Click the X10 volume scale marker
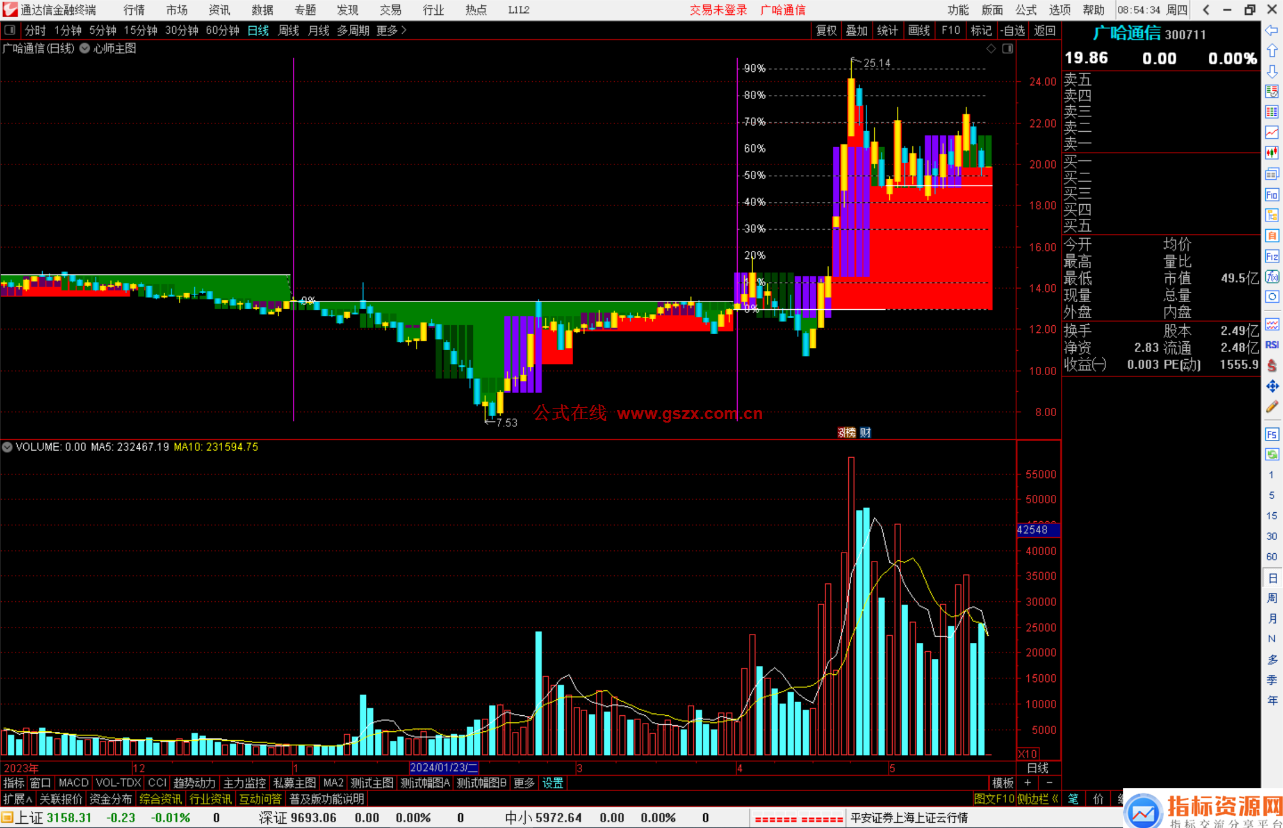Viewport: 1283px width, 828px height. coord(1027,754)
